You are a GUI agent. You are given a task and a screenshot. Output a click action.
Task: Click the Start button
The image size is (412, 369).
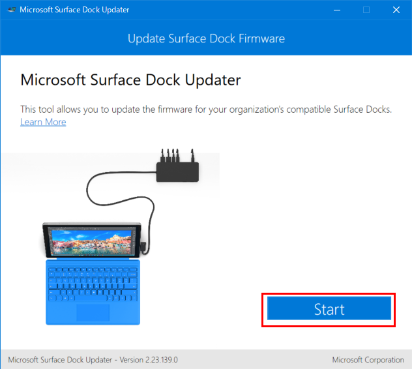click(329, 309)
